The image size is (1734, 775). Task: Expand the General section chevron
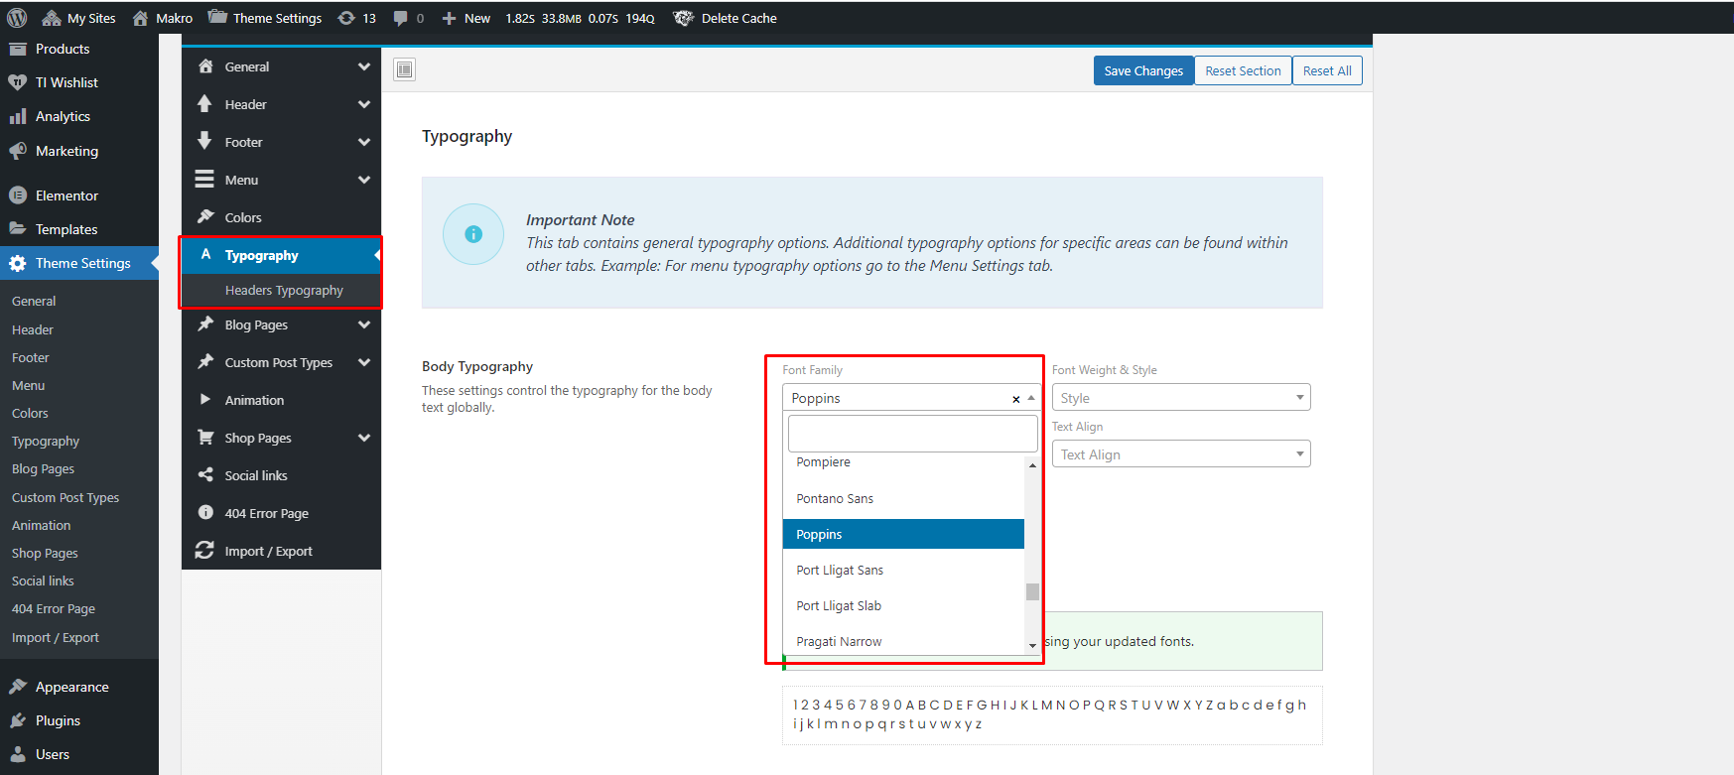364,66
